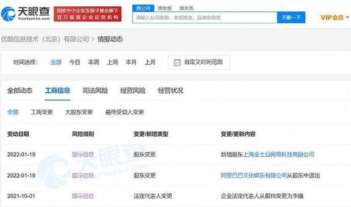Image resolution: width=351 pixels, height=207 pixels.
Task: Click 2022-01-19 date in 新增股东 row
Action: click(x=22, y=154)
